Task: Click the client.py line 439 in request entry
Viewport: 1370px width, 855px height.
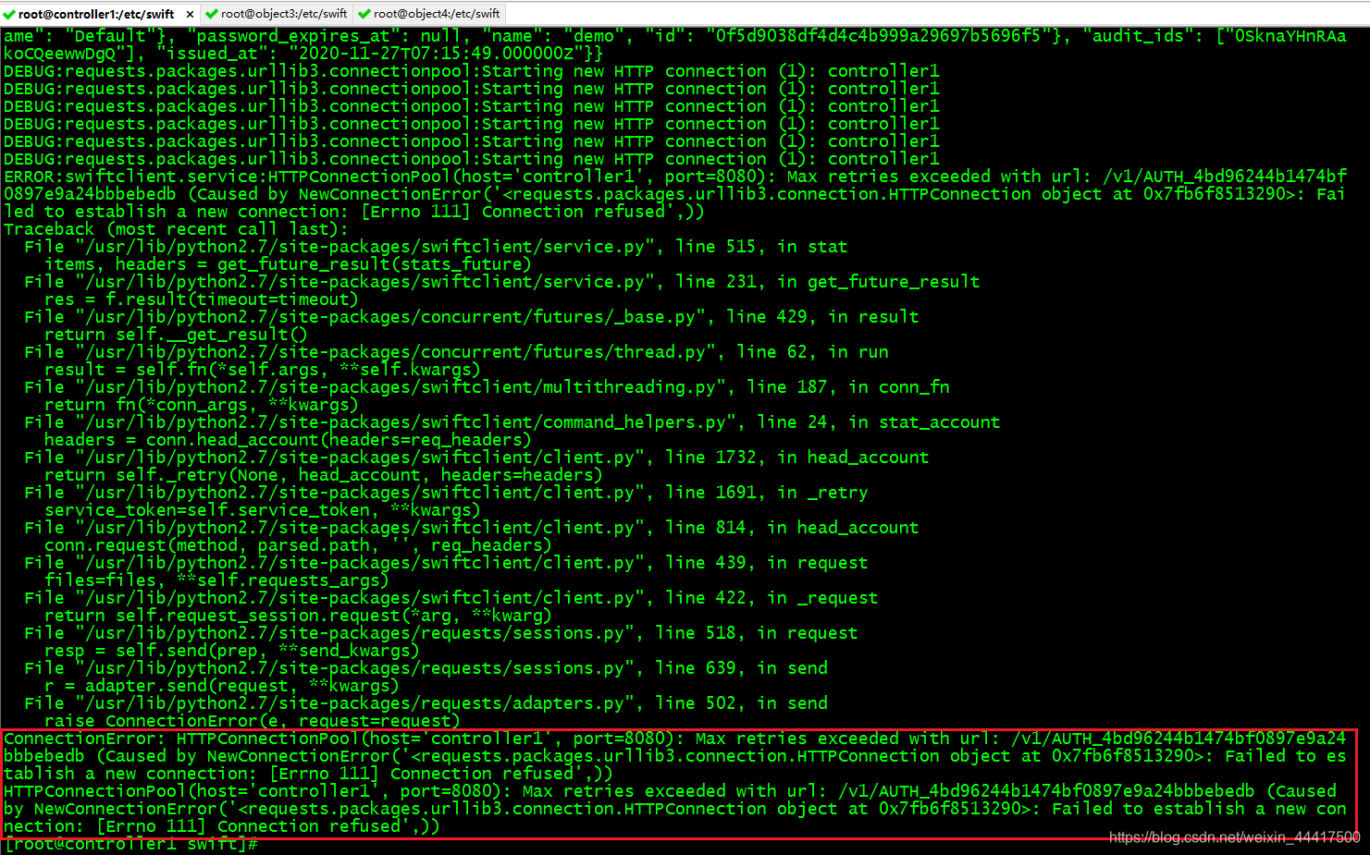Action: [x=446, y=563]
